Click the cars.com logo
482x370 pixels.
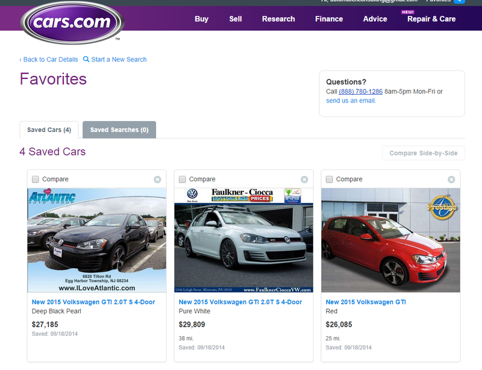tap(72, 22)
